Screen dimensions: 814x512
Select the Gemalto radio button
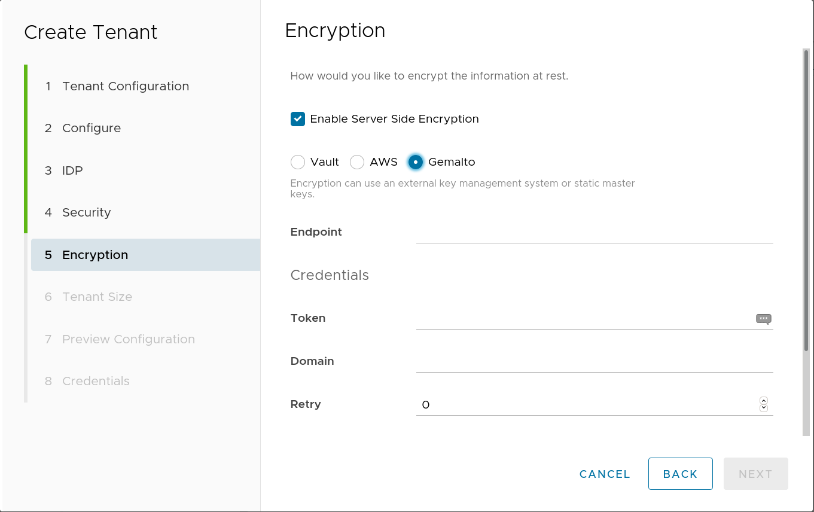pyautogui.click(x=416, y=161)
